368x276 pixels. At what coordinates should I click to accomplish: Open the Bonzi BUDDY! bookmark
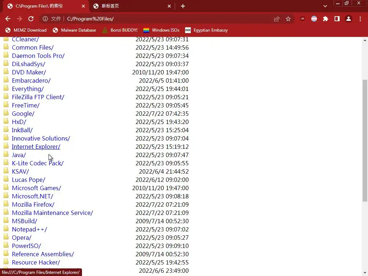point(120,30)
